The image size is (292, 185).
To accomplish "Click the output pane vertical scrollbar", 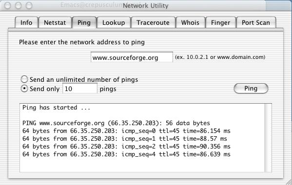I will tap(268, 138).
